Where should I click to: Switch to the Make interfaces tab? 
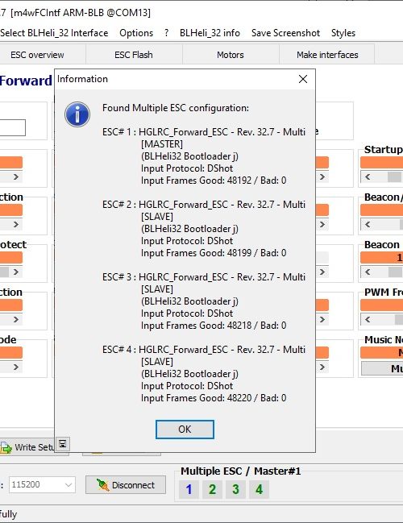pyautogui.click(x=327, y=55)
